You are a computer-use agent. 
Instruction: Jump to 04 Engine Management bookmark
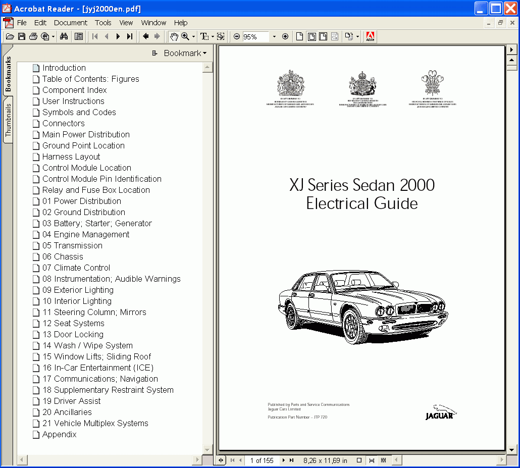point(85,234)
